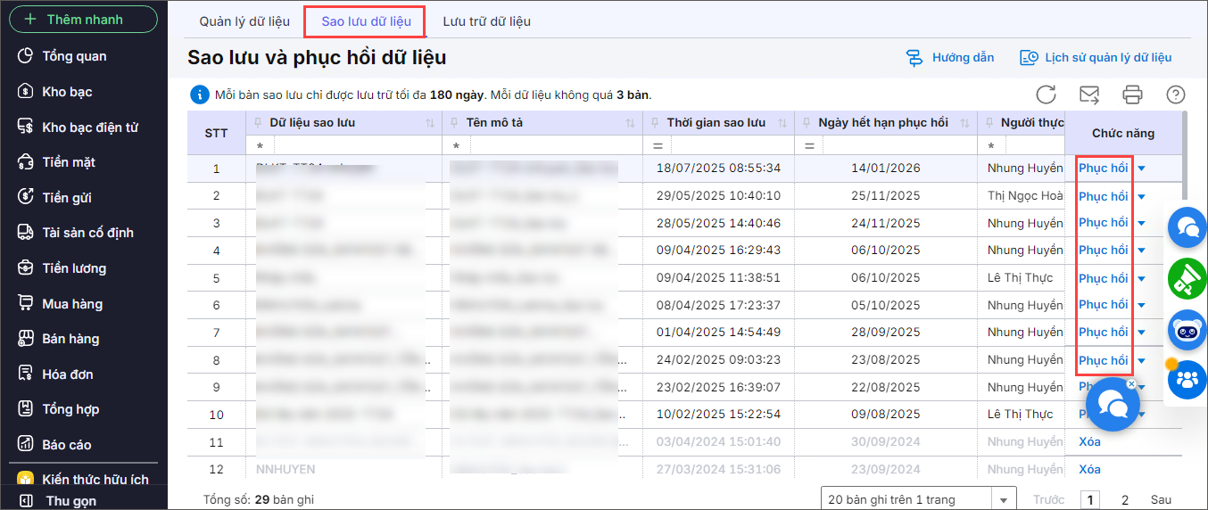Click Tên mô tả filter input
The height and width of the screenshot is (510, 1208).
point(556,145)
